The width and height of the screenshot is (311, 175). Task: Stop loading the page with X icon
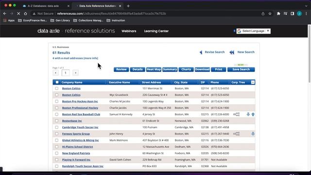18,14
